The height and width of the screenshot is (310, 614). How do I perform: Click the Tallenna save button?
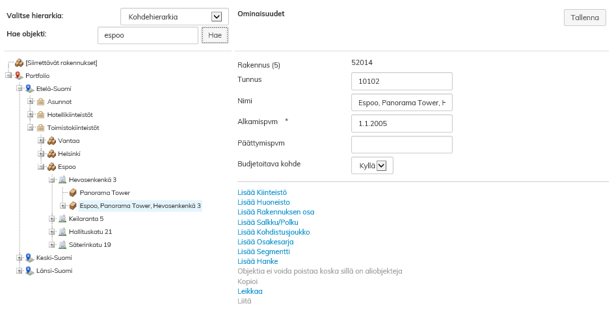584,18
